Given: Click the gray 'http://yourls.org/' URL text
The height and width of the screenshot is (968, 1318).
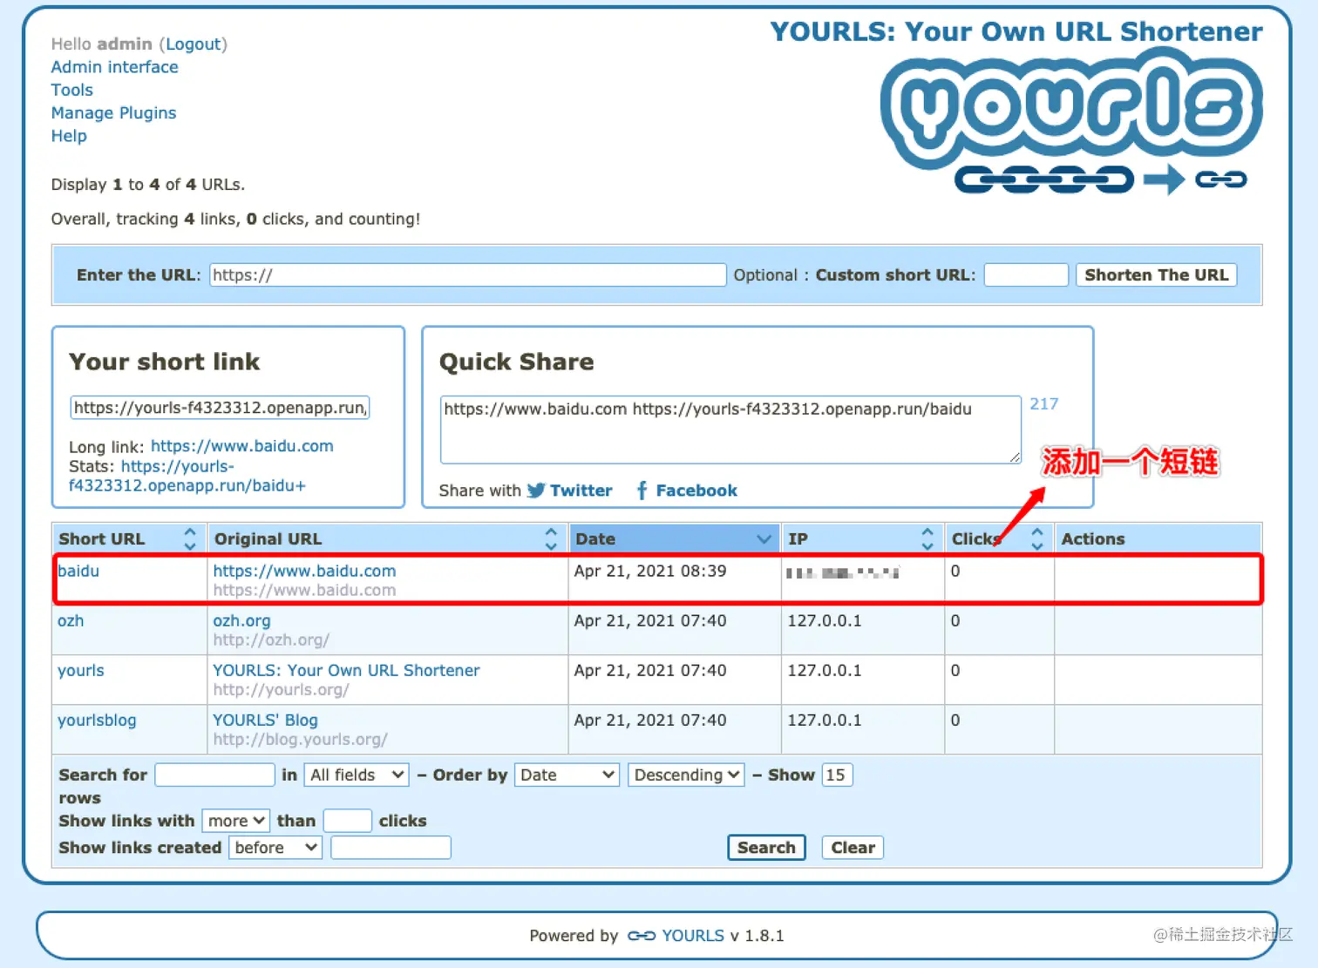Looking at the screenshot, I should click(281, 690).
